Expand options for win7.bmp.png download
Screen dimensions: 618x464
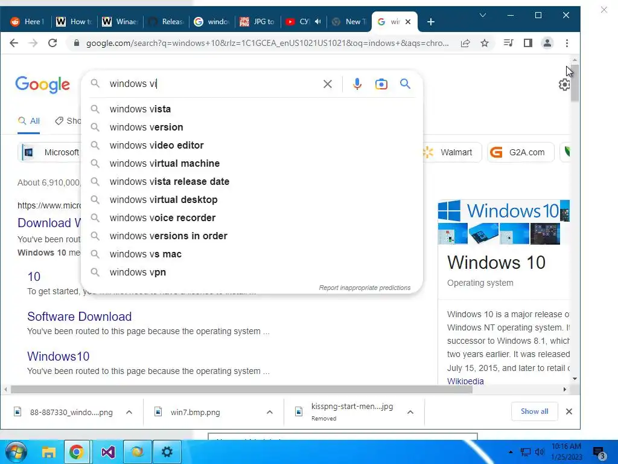coord(270,412)
